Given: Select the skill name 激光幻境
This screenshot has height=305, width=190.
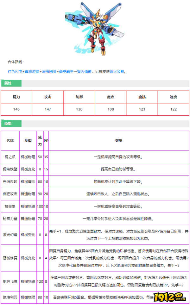Looking at the screenshot, I should [10, 235].
